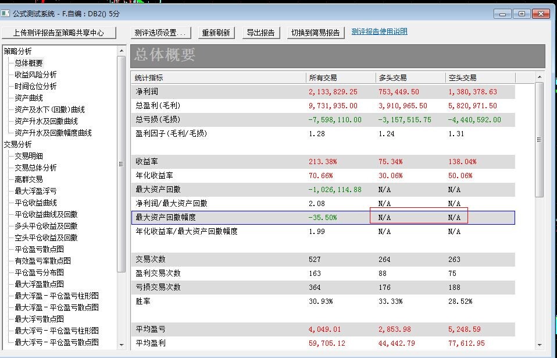Click the 统计指标 column header
The width and height of the screenshot is (557, 358).
tap(218, 77)
